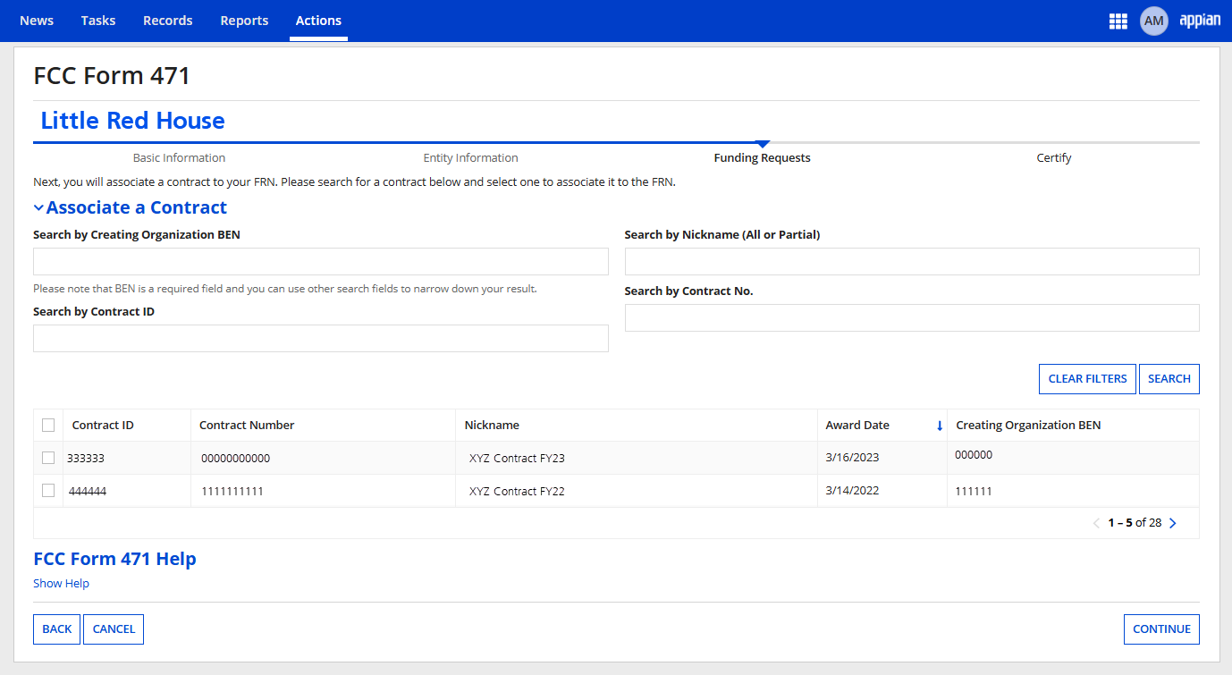Go to next page of contracts
Viewport: 1232px width, 675px height.
[x=1173, y=523]
